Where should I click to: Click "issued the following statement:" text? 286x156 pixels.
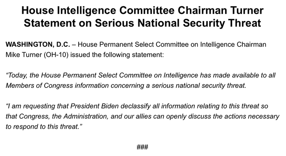(x=117, y=55)
